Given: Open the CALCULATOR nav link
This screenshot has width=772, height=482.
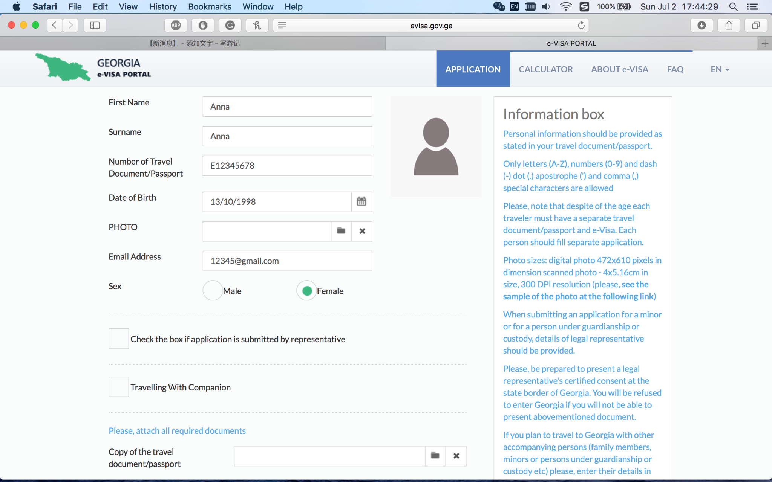Looking at the screenshot, I should tap(545, 69).
